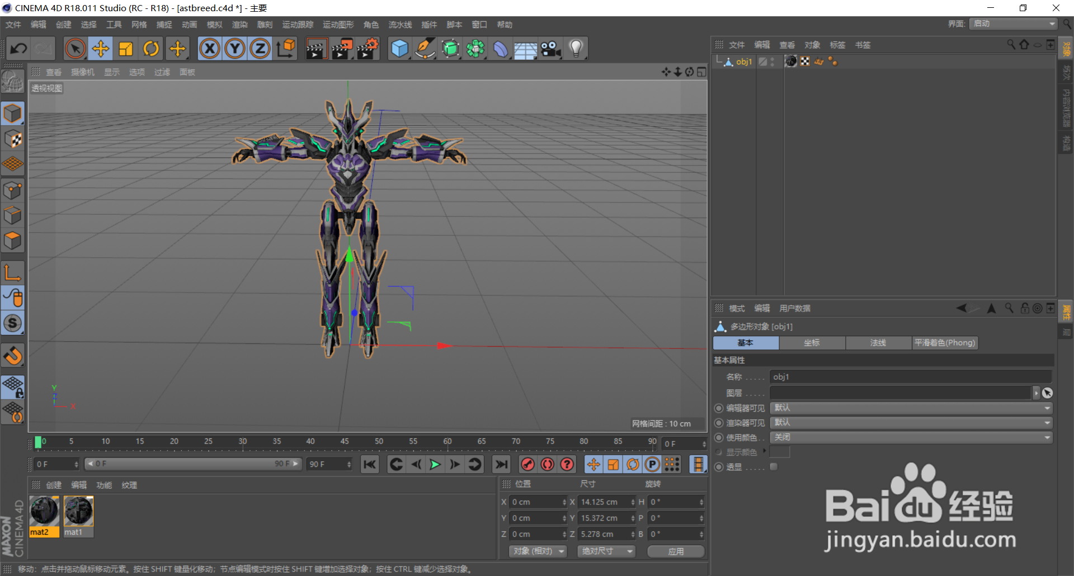Open the 编辑器可见 dropdown
This screenshot has width=1074, height=576.
click(x=911, y=408)
